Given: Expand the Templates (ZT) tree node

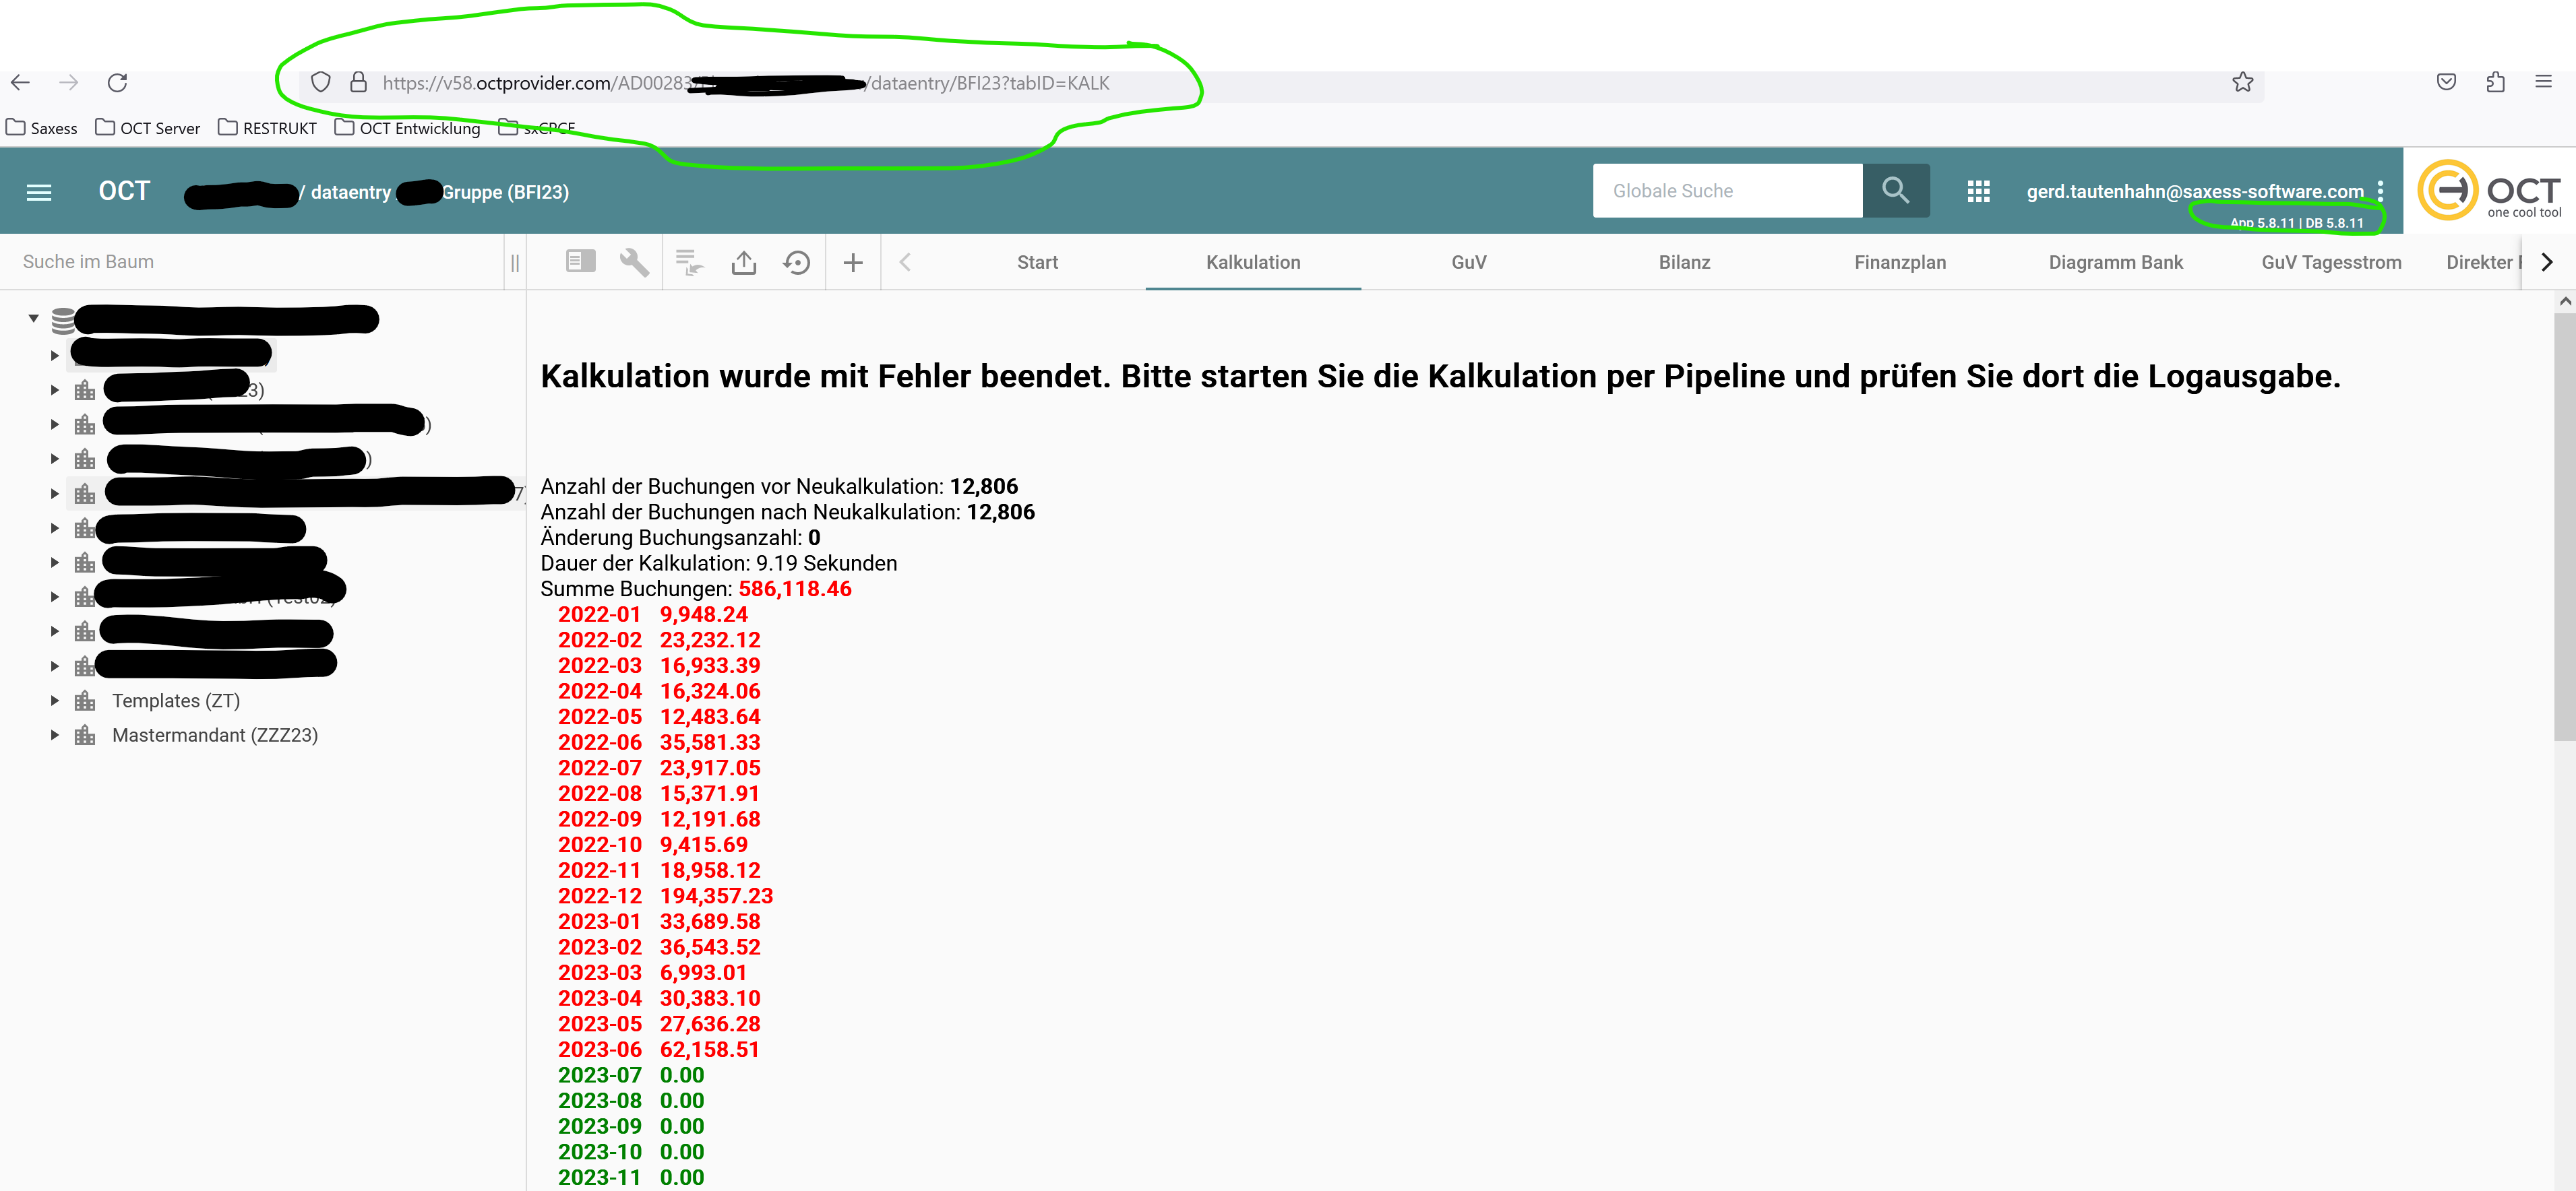Looking at the screenshot, I should click(55, 701).
